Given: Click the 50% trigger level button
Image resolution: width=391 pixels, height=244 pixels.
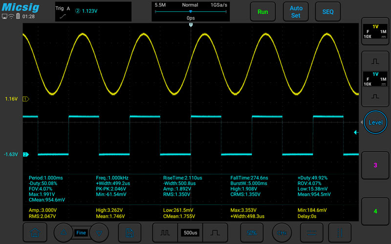Looking at the screenshot, I should point(252,233).
